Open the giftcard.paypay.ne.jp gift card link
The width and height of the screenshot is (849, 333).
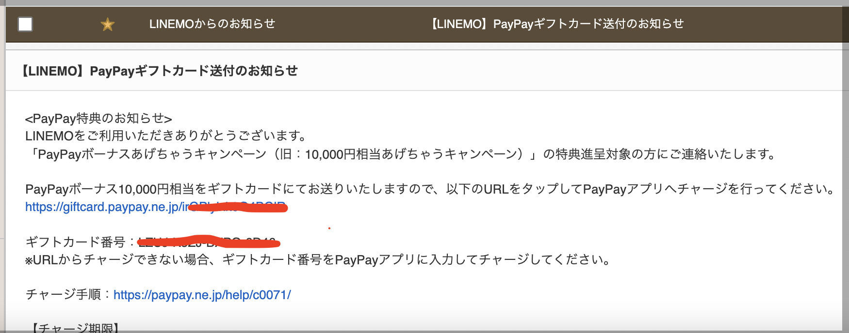click(x=156, y=207)
